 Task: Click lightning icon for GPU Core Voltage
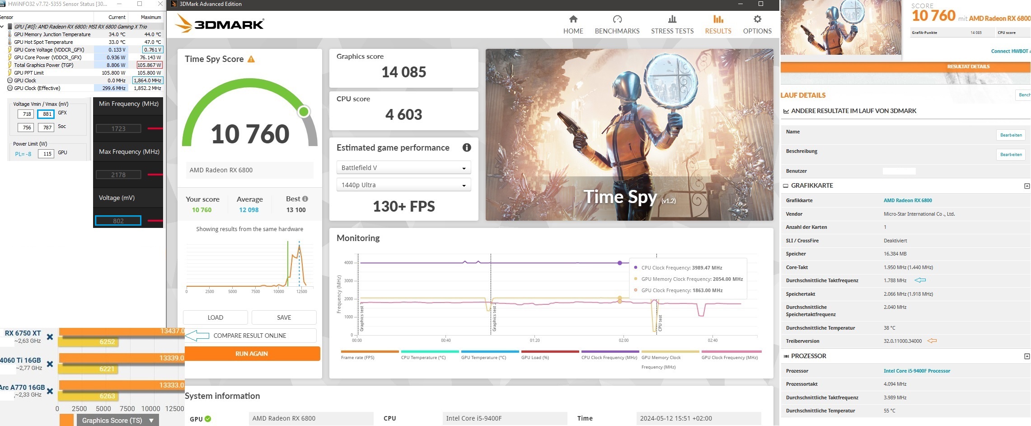click(x=10, y=50)
